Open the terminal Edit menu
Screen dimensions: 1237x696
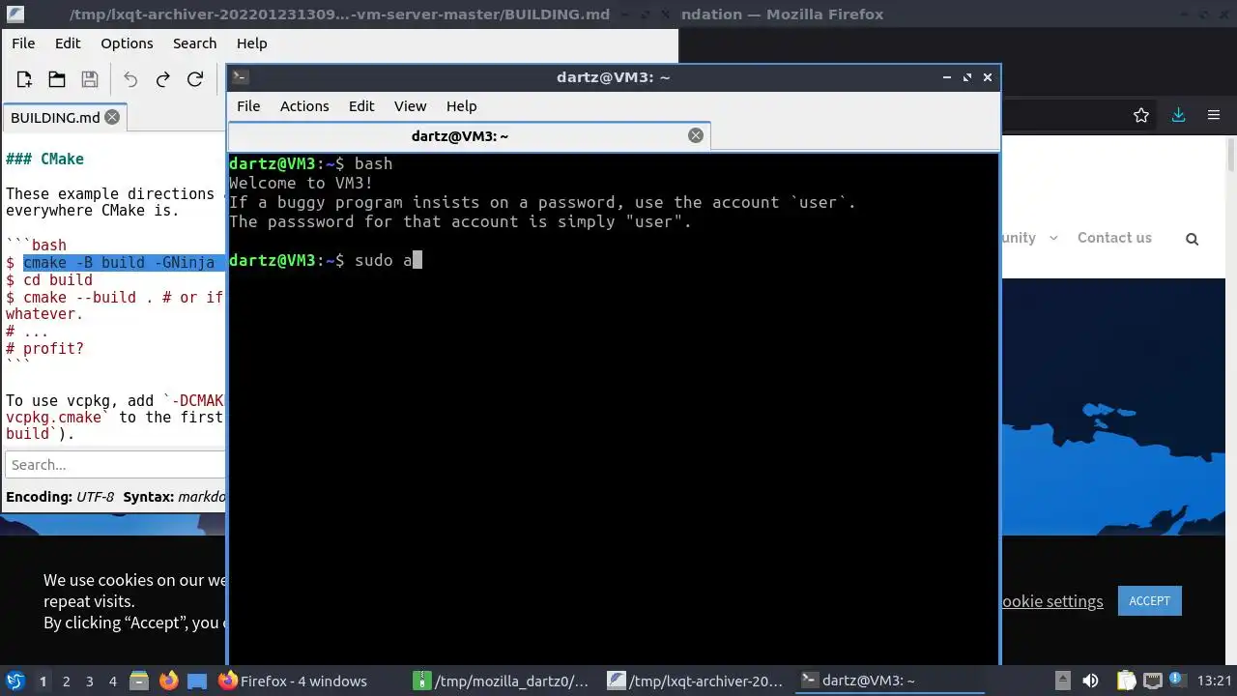point(361,106)
